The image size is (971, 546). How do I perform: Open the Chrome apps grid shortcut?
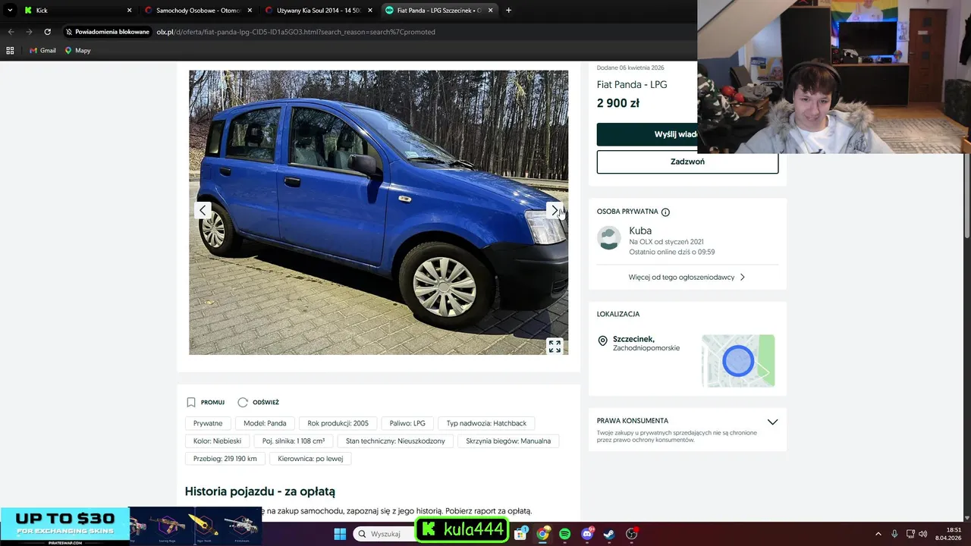pyautogui.click(x=10, y=50)
